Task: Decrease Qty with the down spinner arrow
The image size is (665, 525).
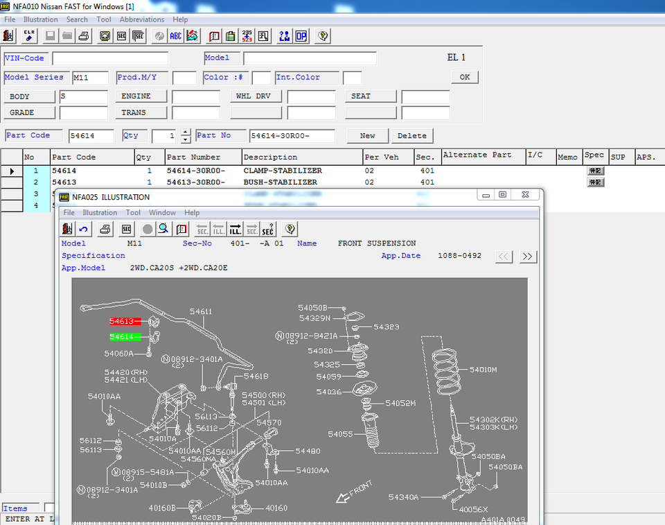Action: (x=186, y=139)
